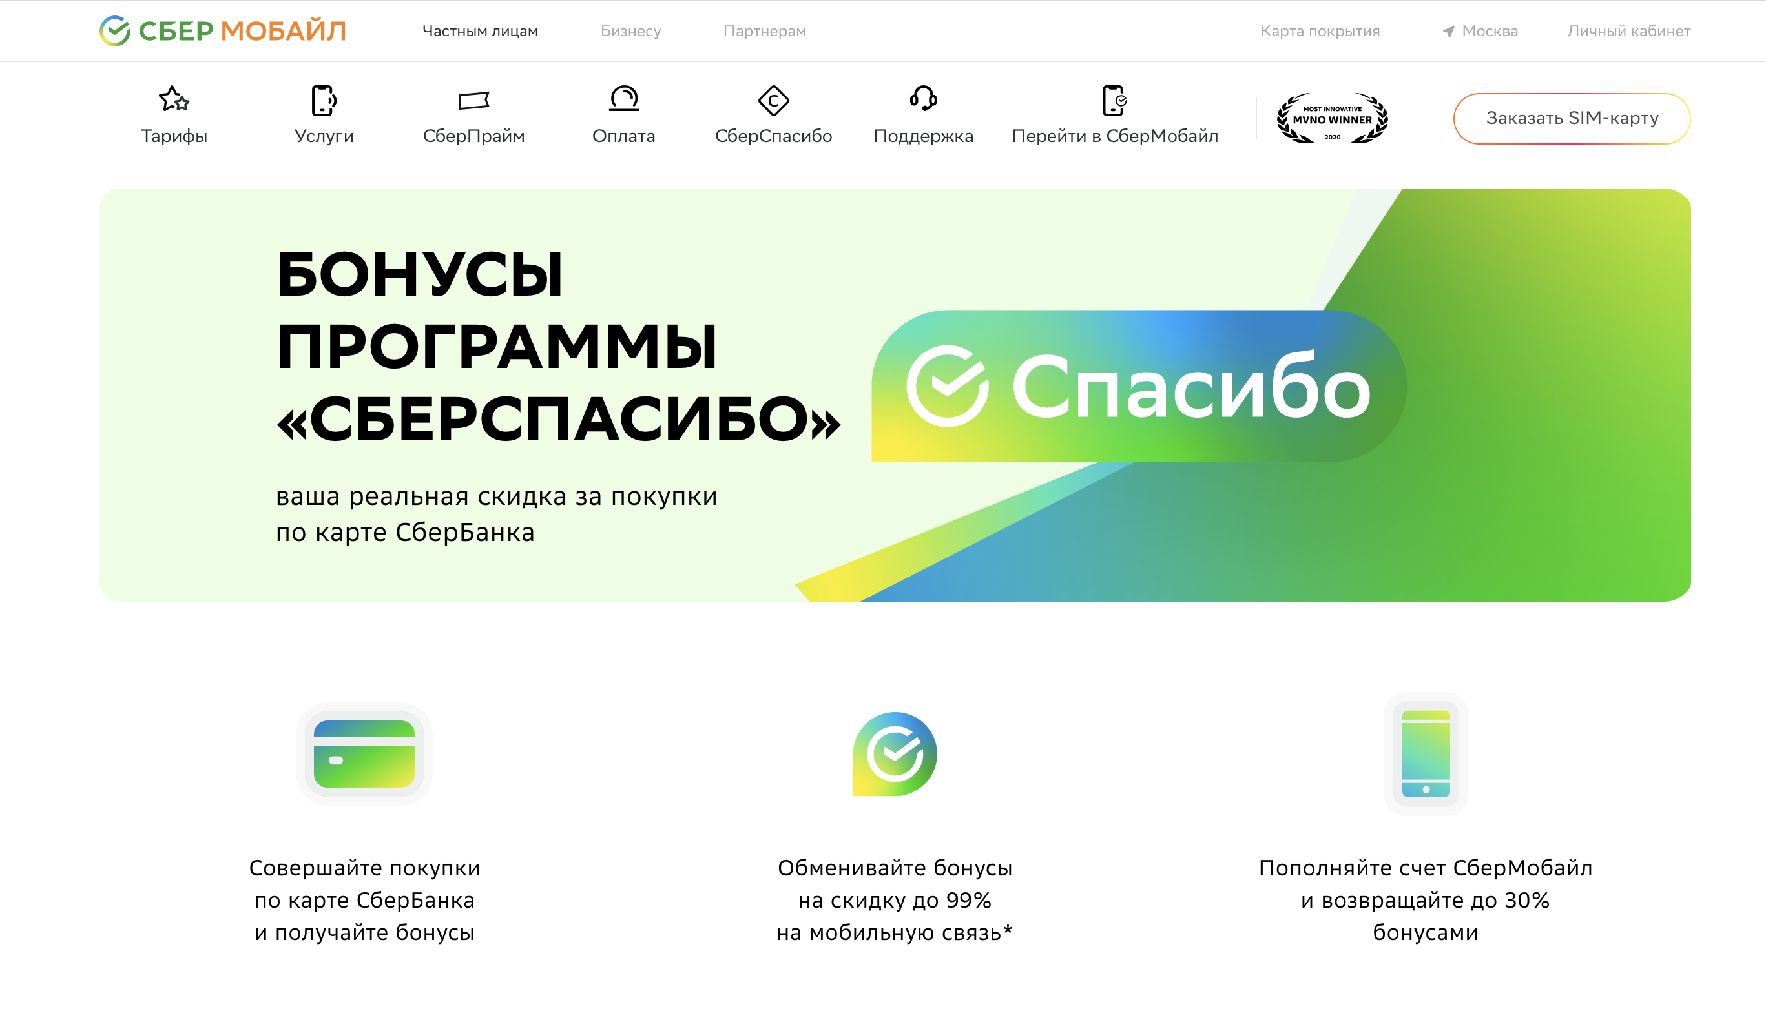The image size is (1766, 1011).
Task: Select the Частным лицам tab
Action: 480,30
